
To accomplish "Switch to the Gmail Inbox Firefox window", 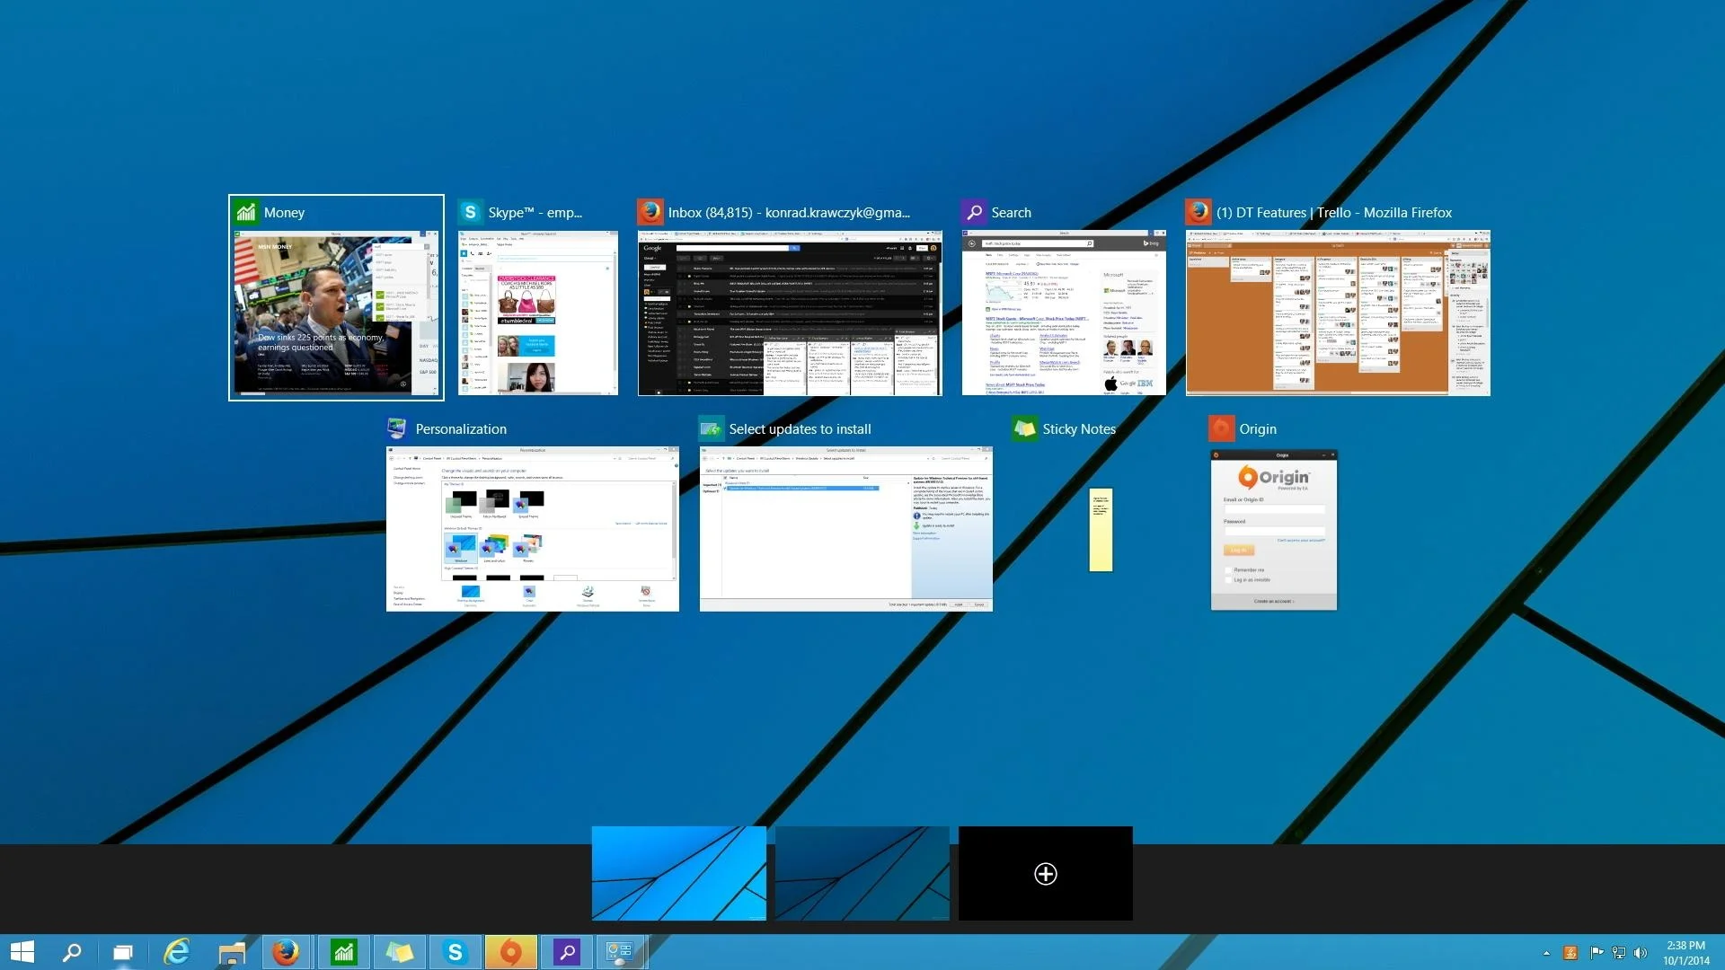I will 790,313.
